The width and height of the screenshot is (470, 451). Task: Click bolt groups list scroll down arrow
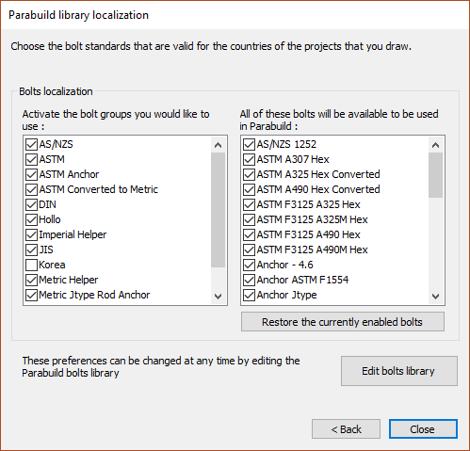(x=218, y=296)
